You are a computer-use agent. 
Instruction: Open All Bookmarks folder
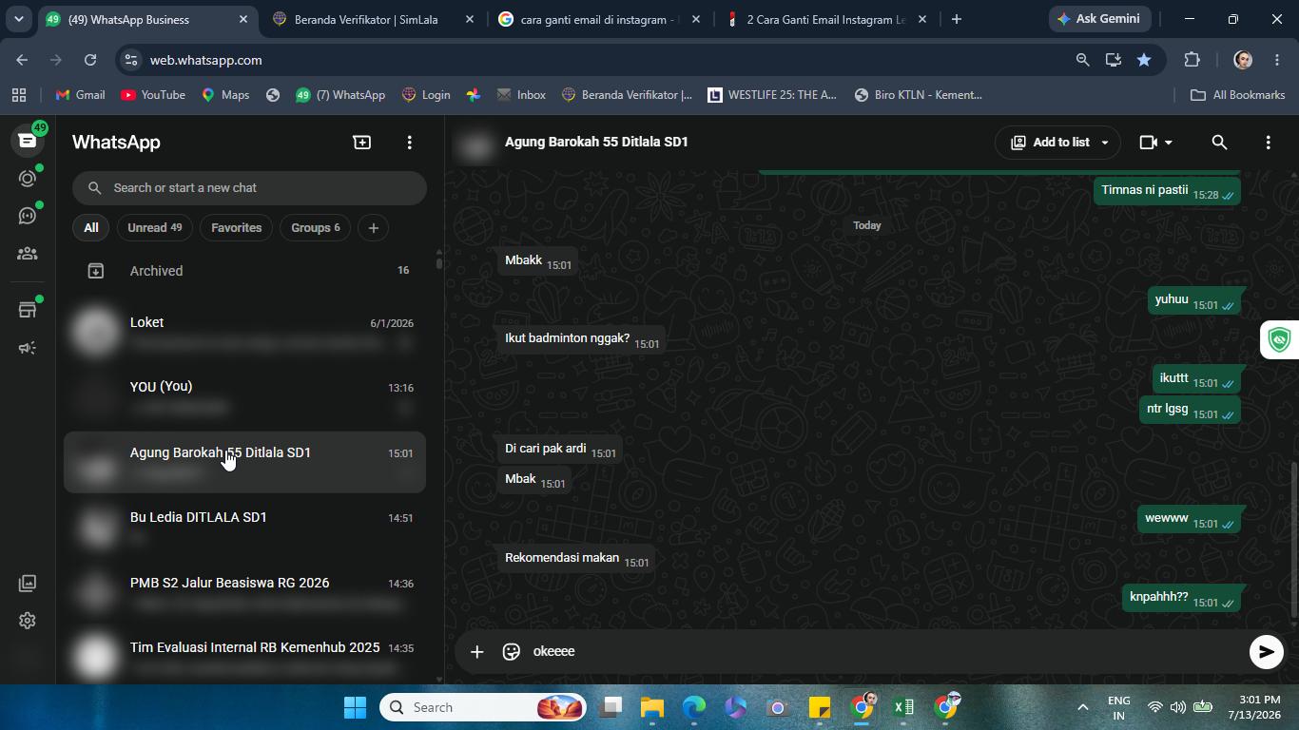(1237, 95)
